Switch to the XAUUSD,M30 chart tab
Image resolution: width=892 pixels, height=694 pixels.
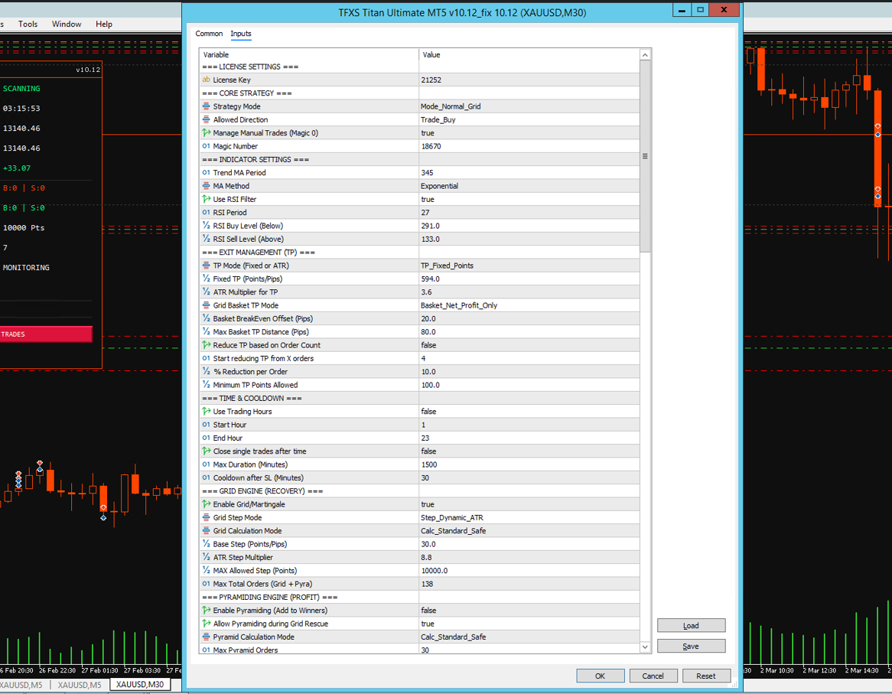[x=140, y=684]
